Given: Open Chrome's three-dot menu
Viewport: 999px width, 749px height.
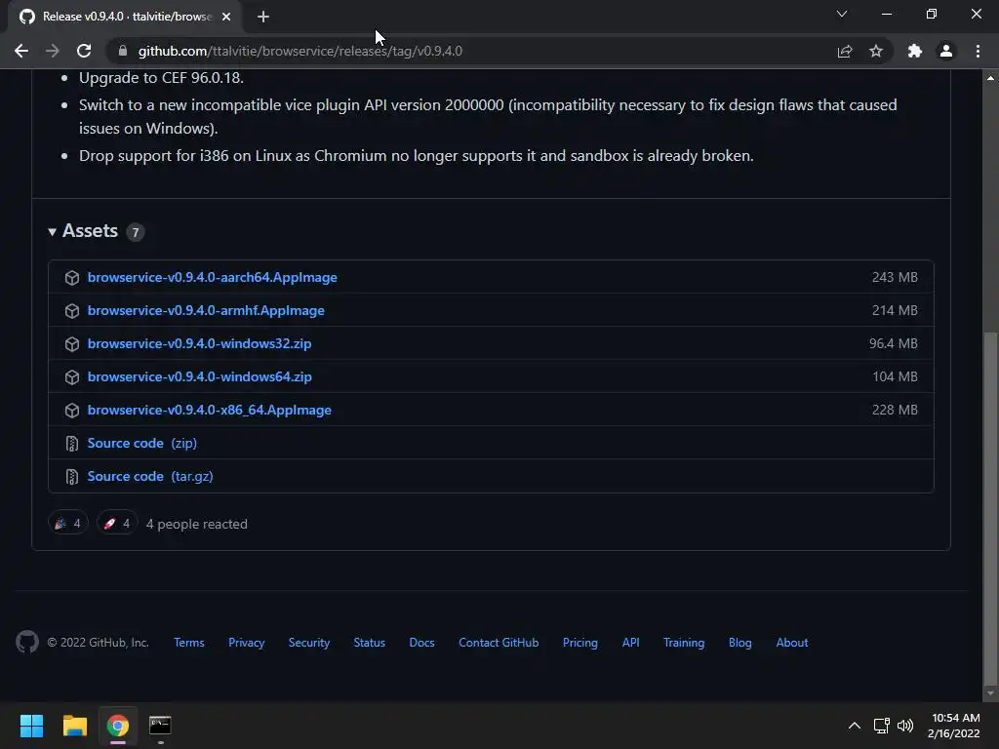Looking at the screenshot, I should 978,51.
